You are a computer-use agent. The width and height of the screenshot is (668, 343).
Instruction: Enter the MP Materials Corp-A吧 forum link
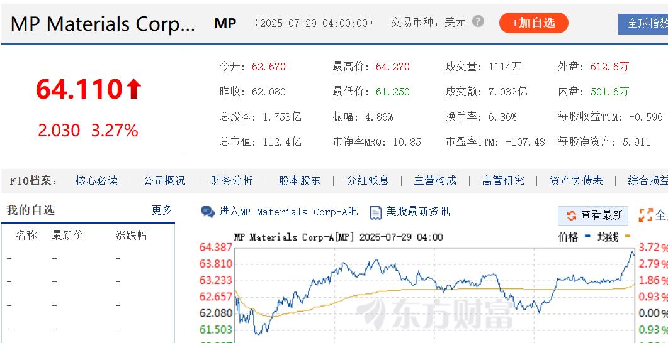288,212
